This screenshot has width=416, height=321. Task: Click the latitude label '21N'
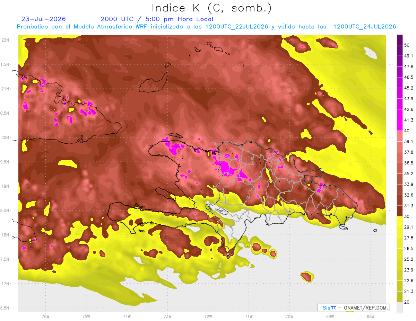point(5,89)
